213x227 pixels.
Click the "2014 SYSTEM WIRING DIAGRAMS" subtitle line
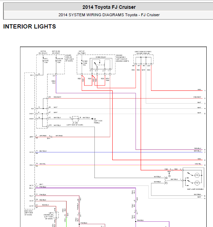pos(109,15)
